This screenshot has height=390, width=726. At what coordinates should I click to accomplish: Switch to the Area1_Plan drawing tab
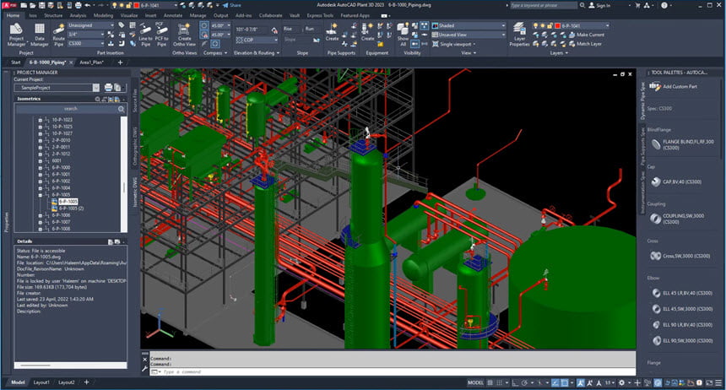click(92, 62)
